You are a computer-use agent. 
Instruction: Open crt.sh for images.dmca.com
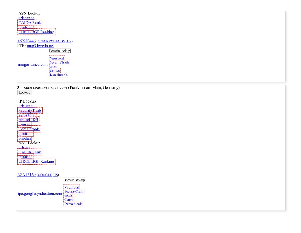point(53,67)
